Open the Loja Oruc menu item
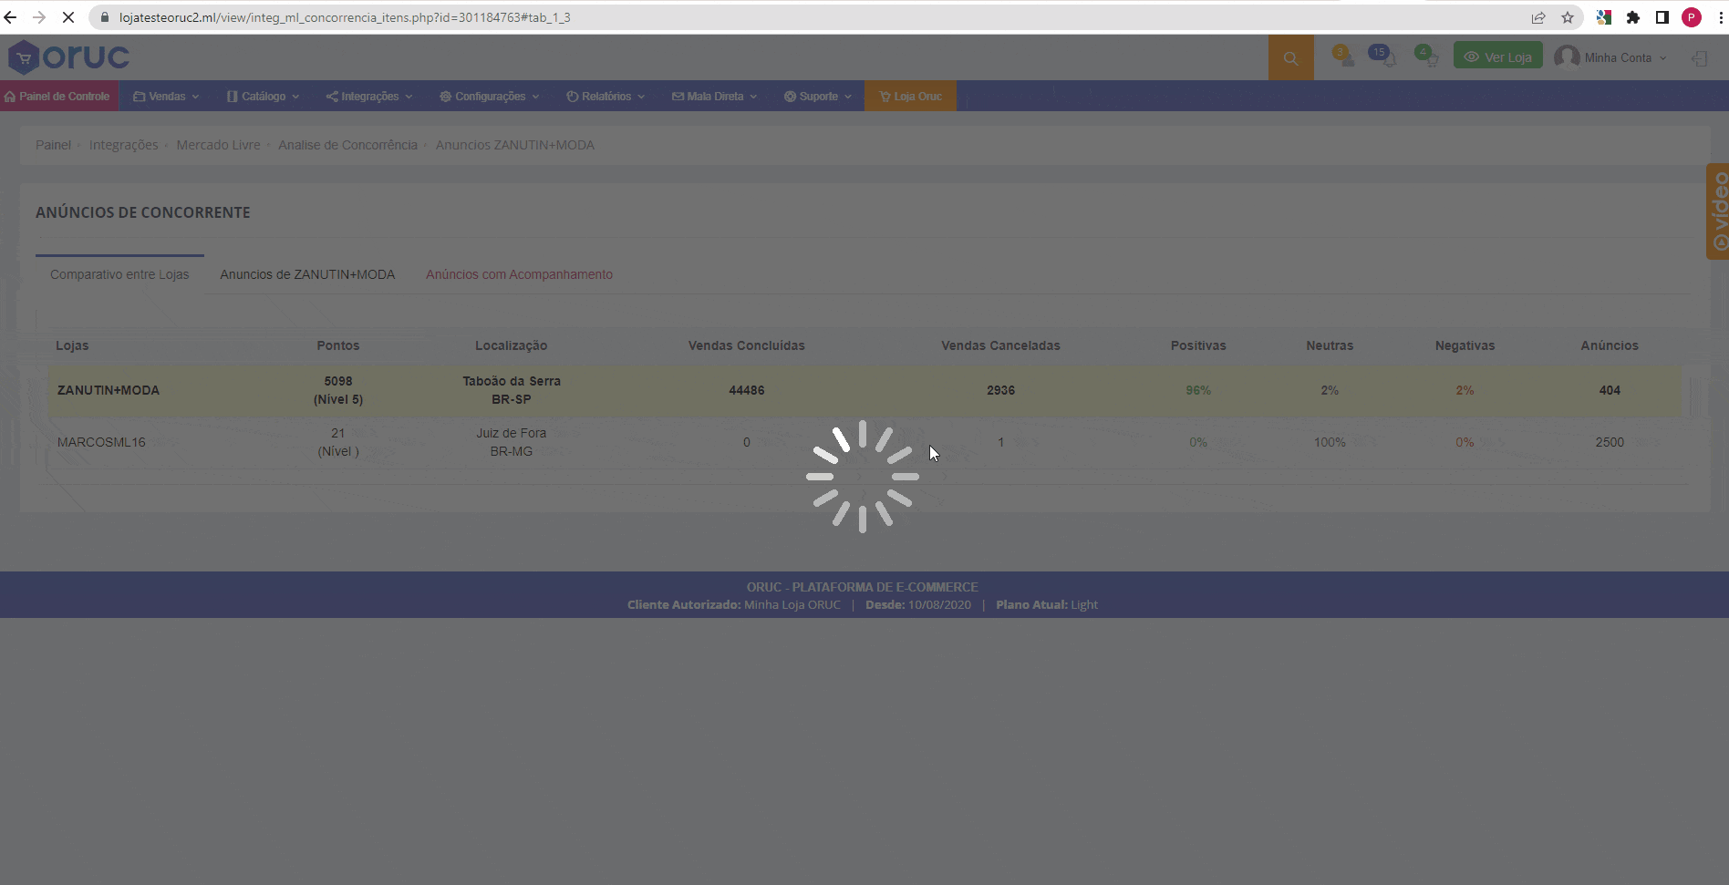Screen dimensions: 1729x885 (910, 96)
